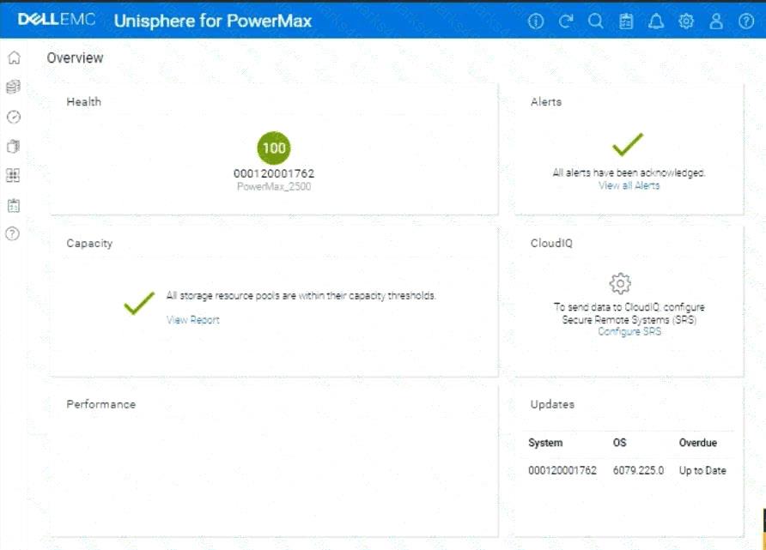This screenshot has height=550, width=766.
Task: Click the green 100 health score badge
Action: click(274, 148)
